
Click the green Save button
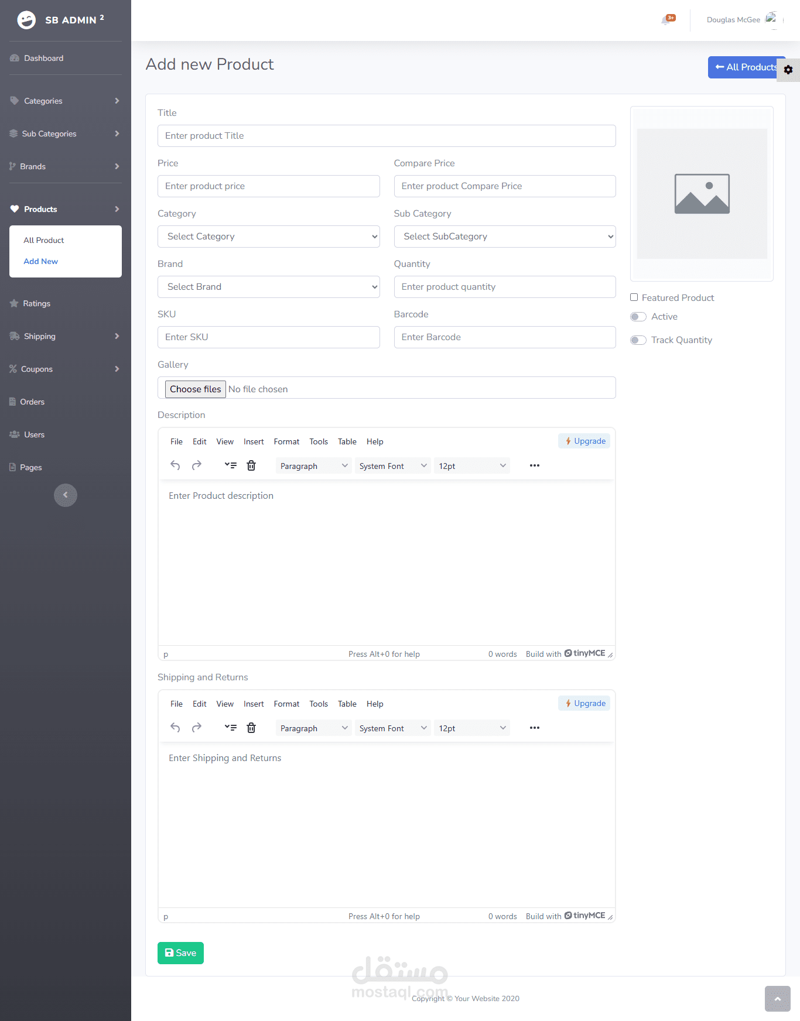(180, 953)
